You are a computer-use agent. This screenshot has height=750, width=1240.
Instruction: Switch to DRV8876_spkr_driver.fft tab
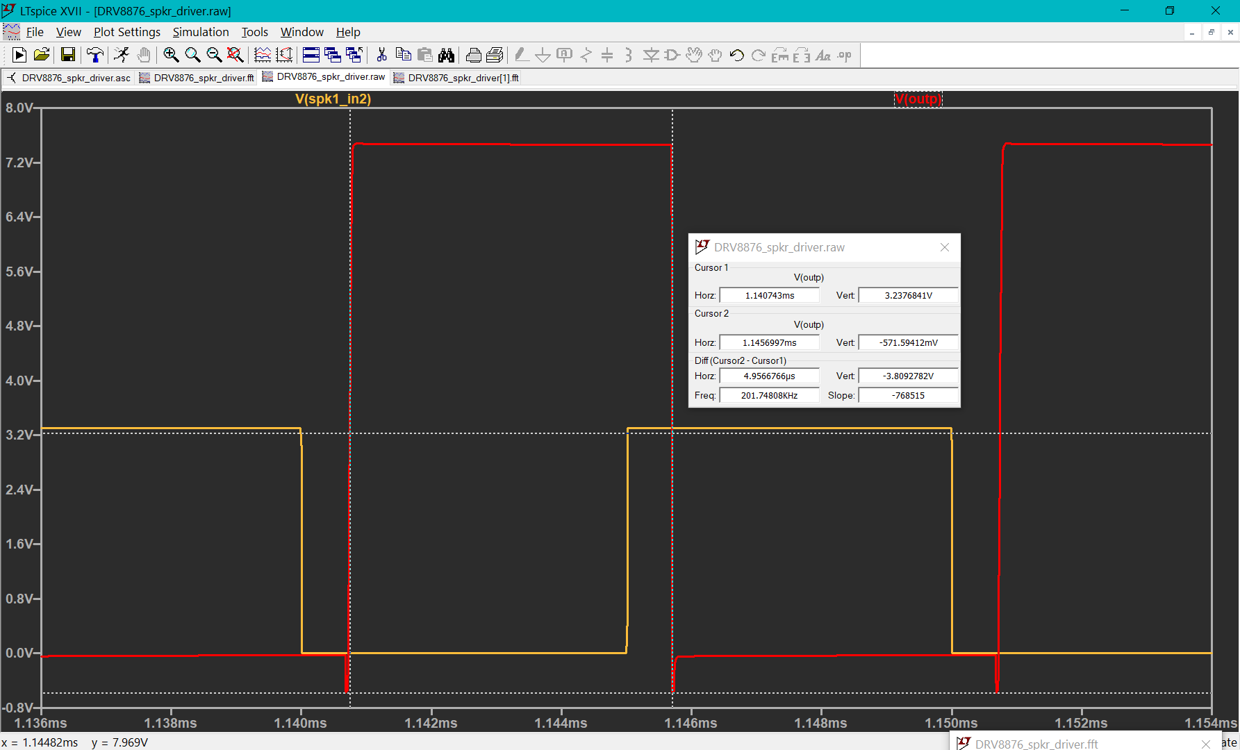coord(197,78)
